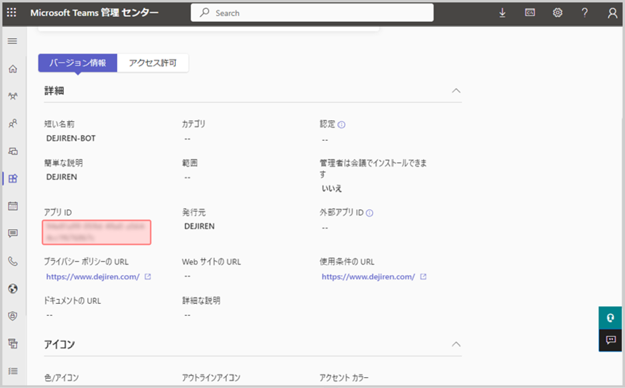The height and width of the screenshot is (388, 625).
Task: Open Teams apps section in sidebar
Action: 13,178
